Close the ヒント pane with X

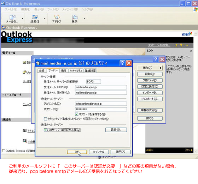(x=191, y=51)
